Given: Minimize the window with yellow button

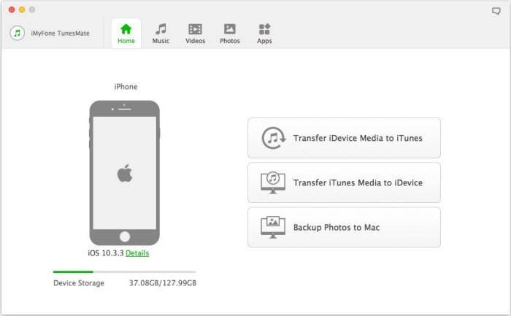Looking at the screenshot, I should click(22, 9).
